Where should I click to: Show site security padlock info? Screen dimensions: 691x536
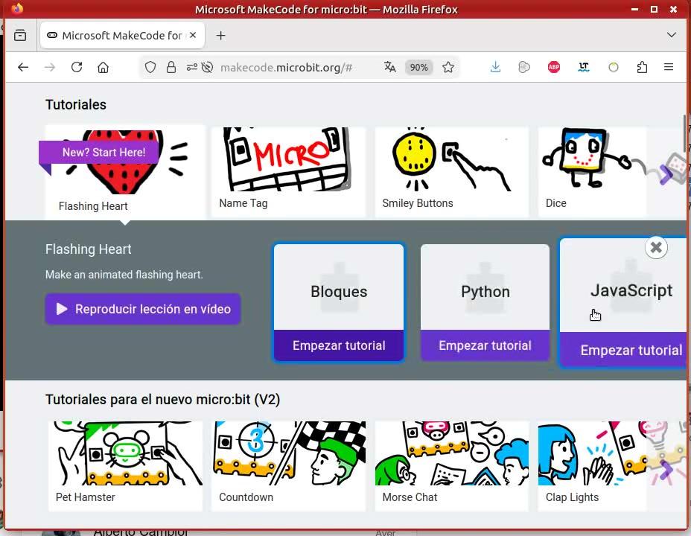coord(171,67)
